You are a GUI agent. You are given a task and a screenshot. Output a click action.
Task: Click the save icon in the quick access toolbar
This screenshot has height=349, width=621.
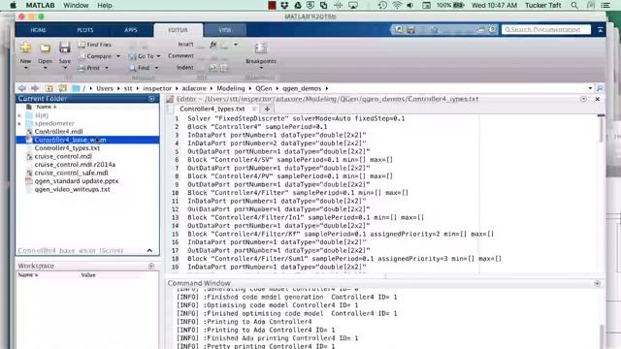[x=411, y=30]
